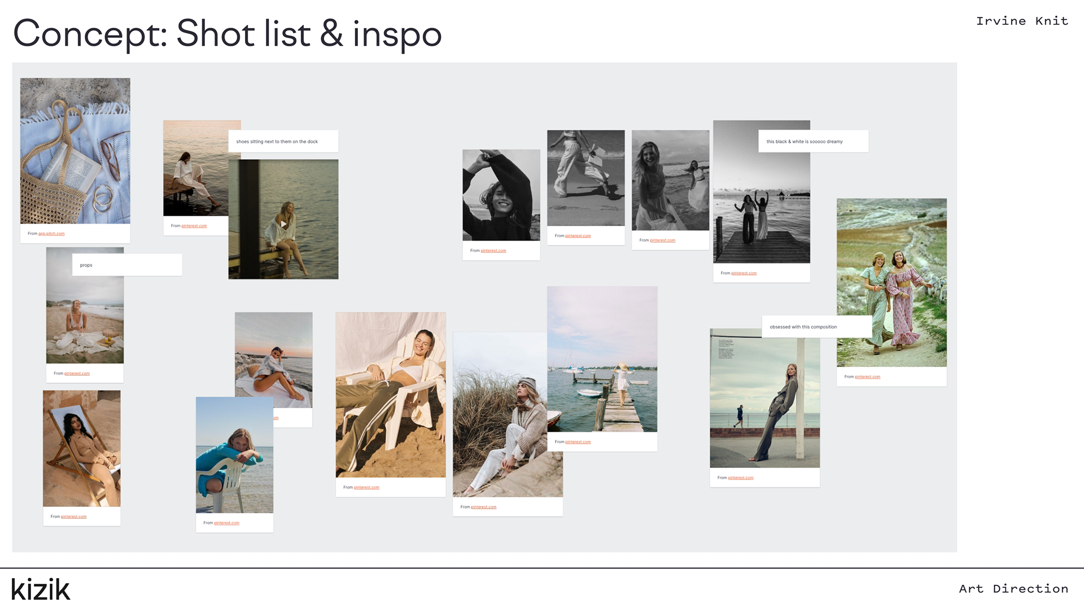Select the "shoes sitting next to them on the dock" note
Viewport: 1084px width, 608px height.
[x=283, y=141]
